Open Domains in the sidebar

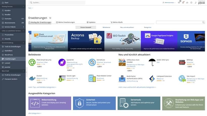click(13, 19)
